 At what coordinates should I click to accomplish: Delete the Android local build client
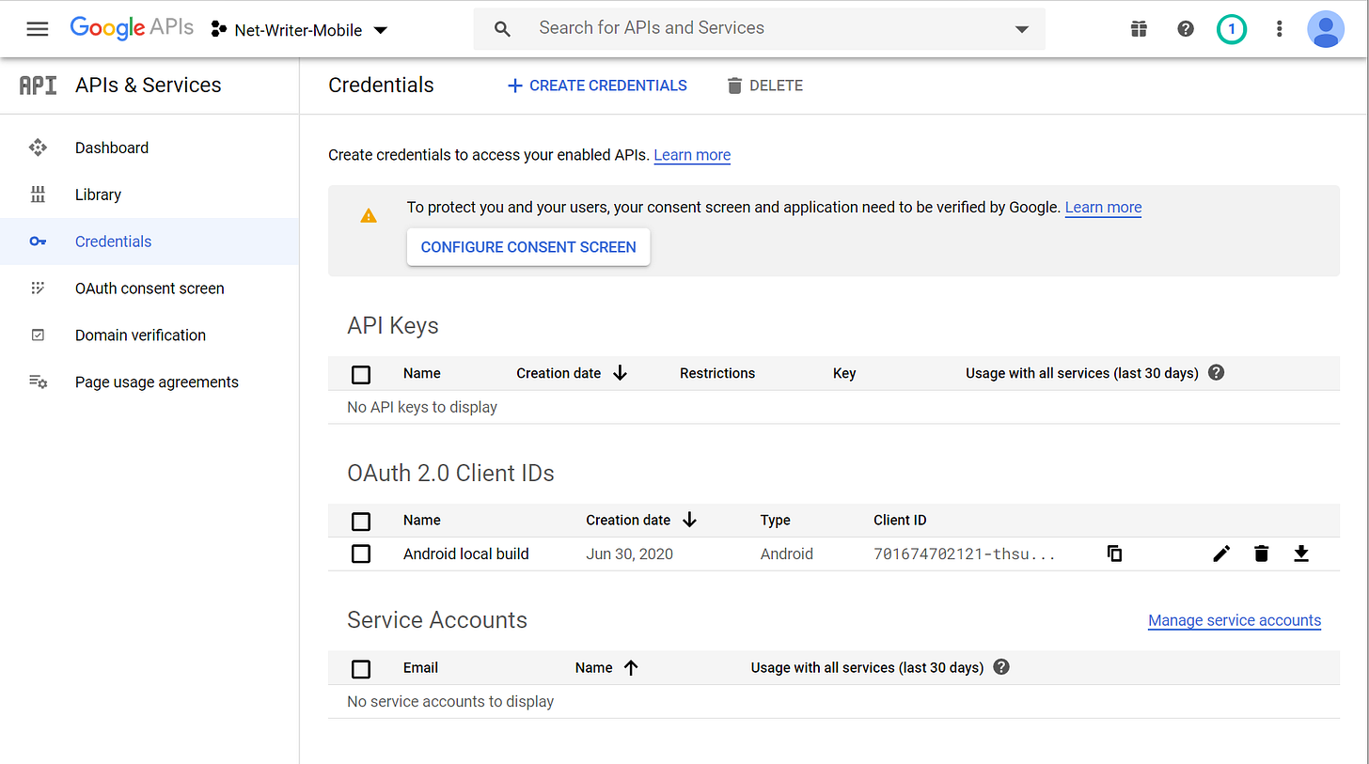(x=1262, y=554)
